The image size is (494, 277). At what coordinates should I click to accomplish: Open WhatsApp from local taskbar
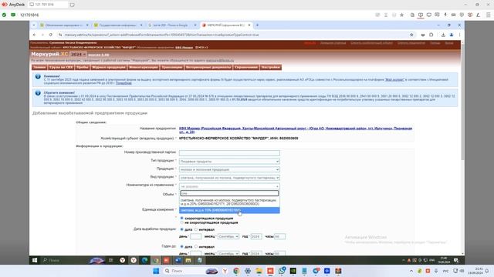click(x=282, y=271)
